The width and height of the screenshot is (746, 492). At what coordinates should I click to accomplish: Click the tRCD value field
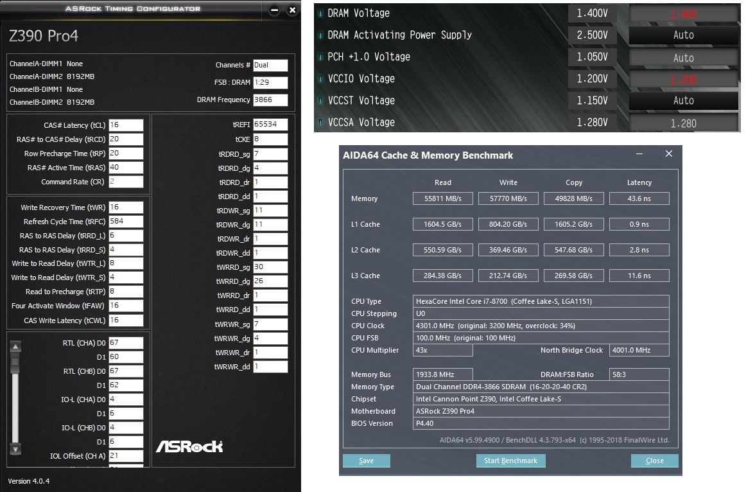126,139
